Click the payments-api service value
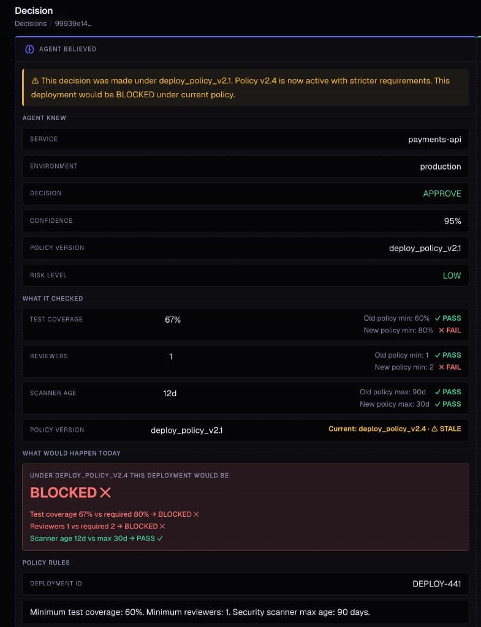This screenshot has width=481, height=627. tap(434, 140)
